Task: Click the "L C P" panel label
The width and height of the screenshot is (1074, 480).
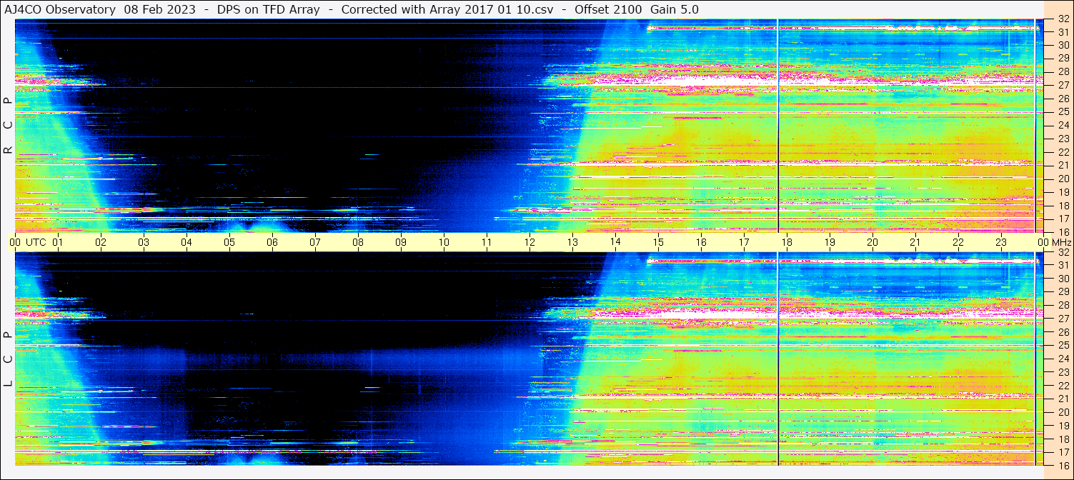Action: tap(9, 359)
